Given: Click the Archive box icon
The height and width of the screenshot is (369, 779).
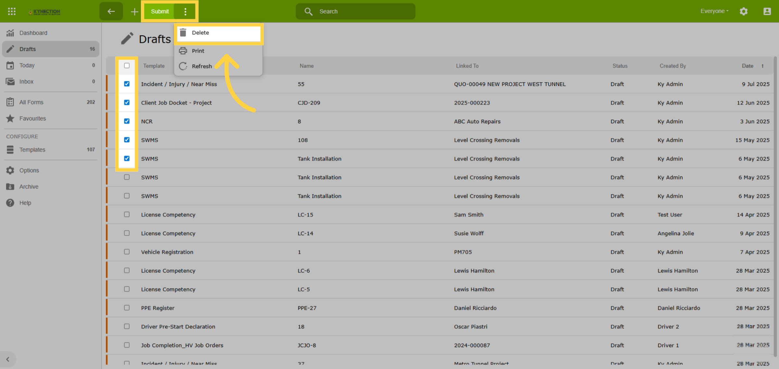Looking at the screenshot, I should [x=10, y=186].
